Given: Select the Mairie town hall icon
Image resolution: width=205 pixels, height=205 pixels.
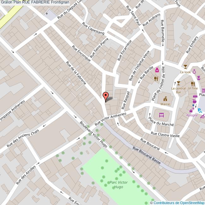Looking at the screenshot, I should pos(165,98).
